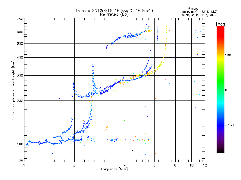The height and width of the screenshot is (180, 241).
Task: Click the x-axis '12' frequency label
Action: click(205, 165)
